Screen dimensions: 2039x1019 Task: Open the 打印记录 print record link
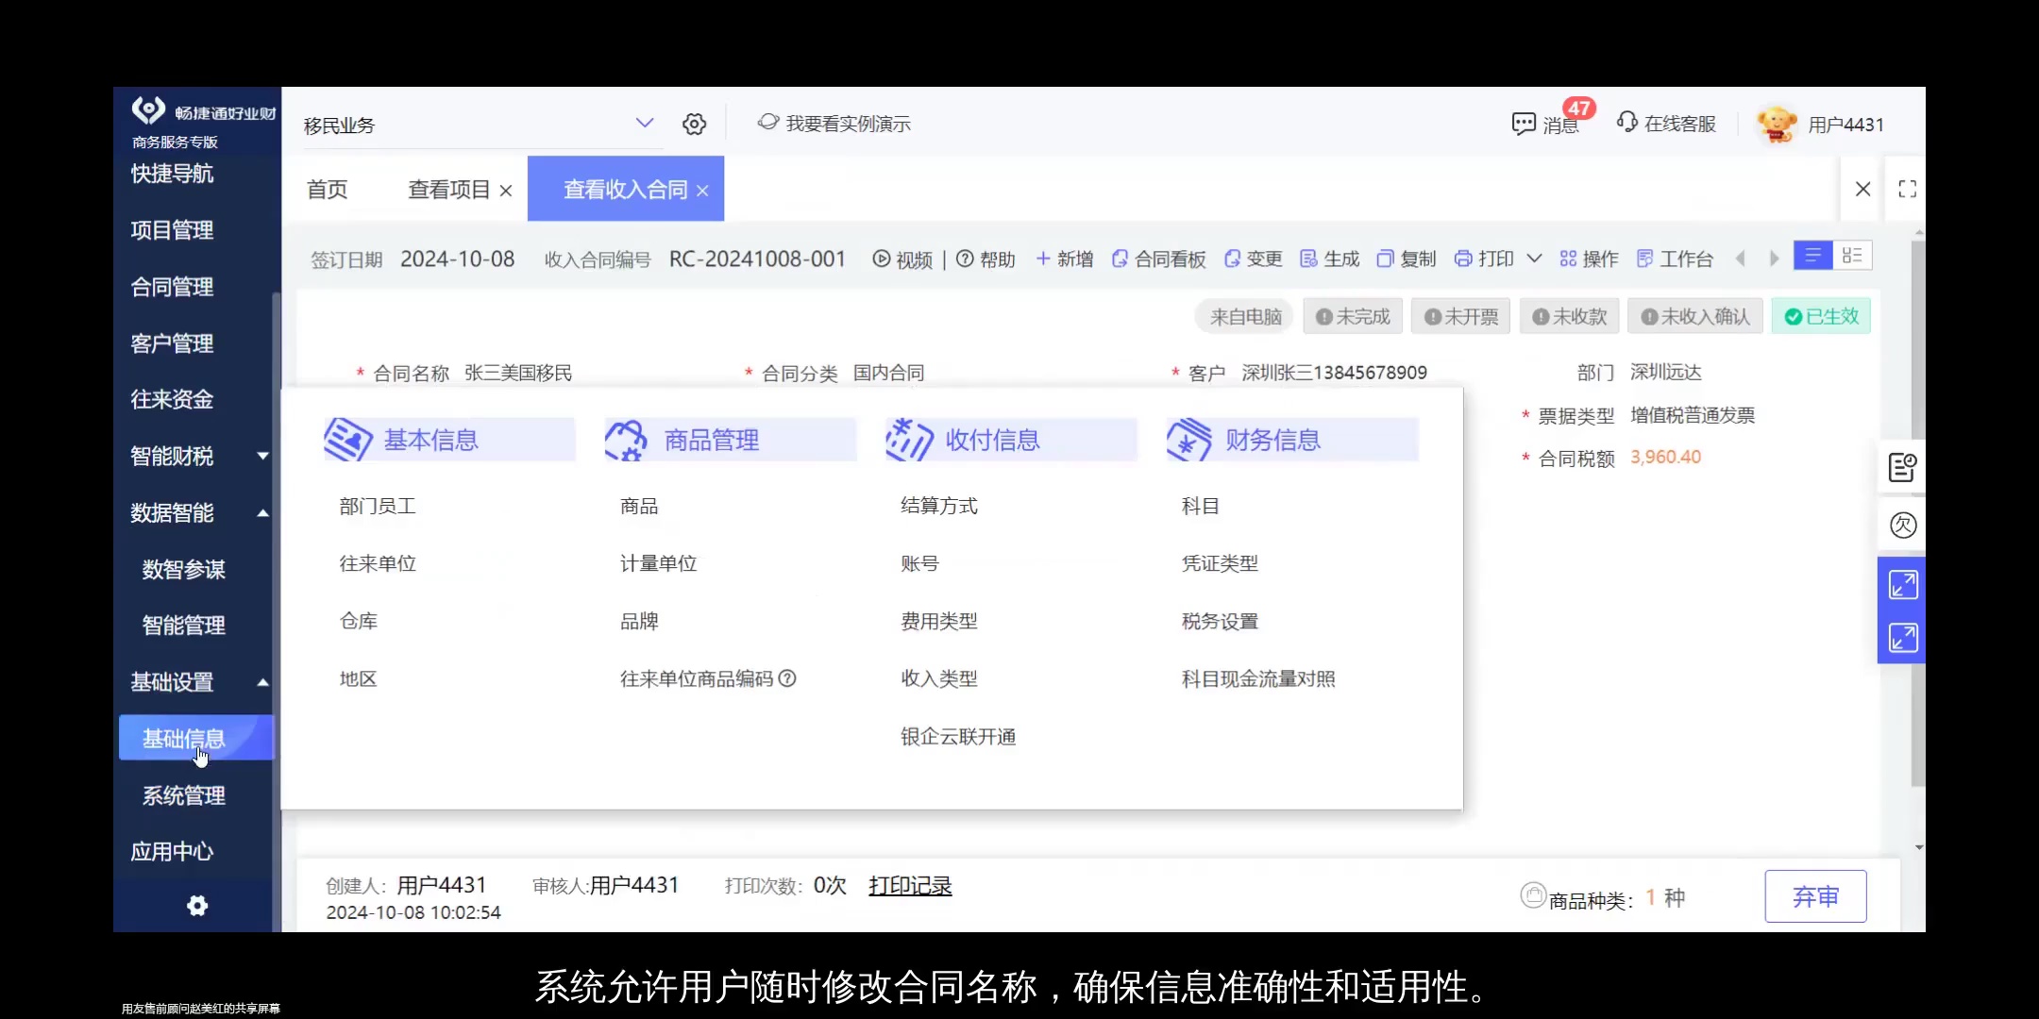pyautogui.click(x=909, y=885)
